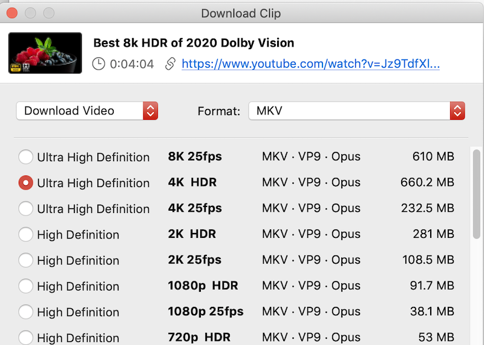Click the 0:04:04 duration text
The width and height of the screenshot is (484, 345).
[132, 64]
